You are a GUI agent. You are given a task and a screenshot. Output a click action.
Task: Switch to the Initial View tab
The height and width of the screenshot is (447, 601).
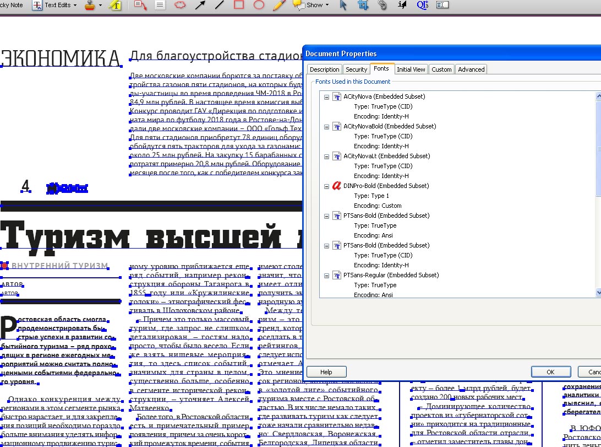click(411, 69)
